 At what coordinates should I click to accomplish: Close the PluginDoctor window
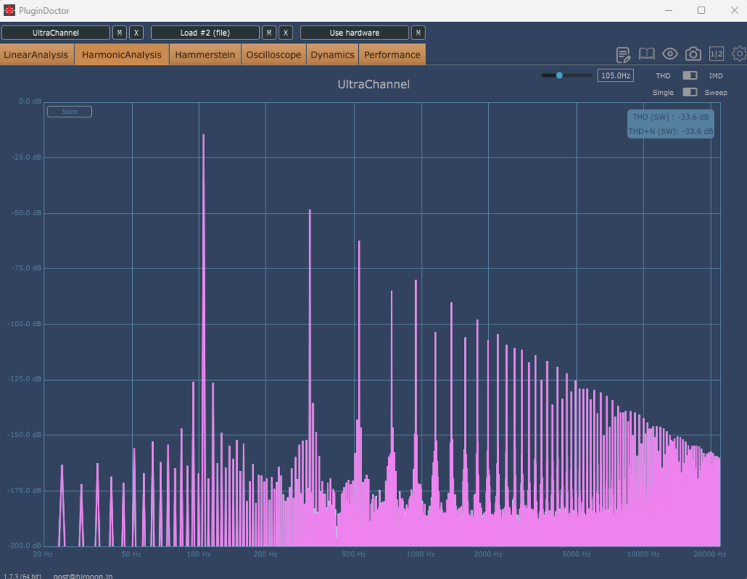(x=734, y=10)
